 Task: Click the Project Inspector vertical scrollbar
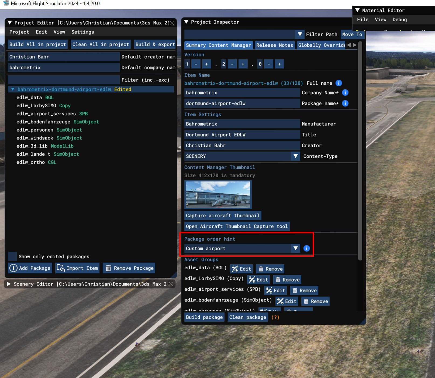click(x=360, y=151)
